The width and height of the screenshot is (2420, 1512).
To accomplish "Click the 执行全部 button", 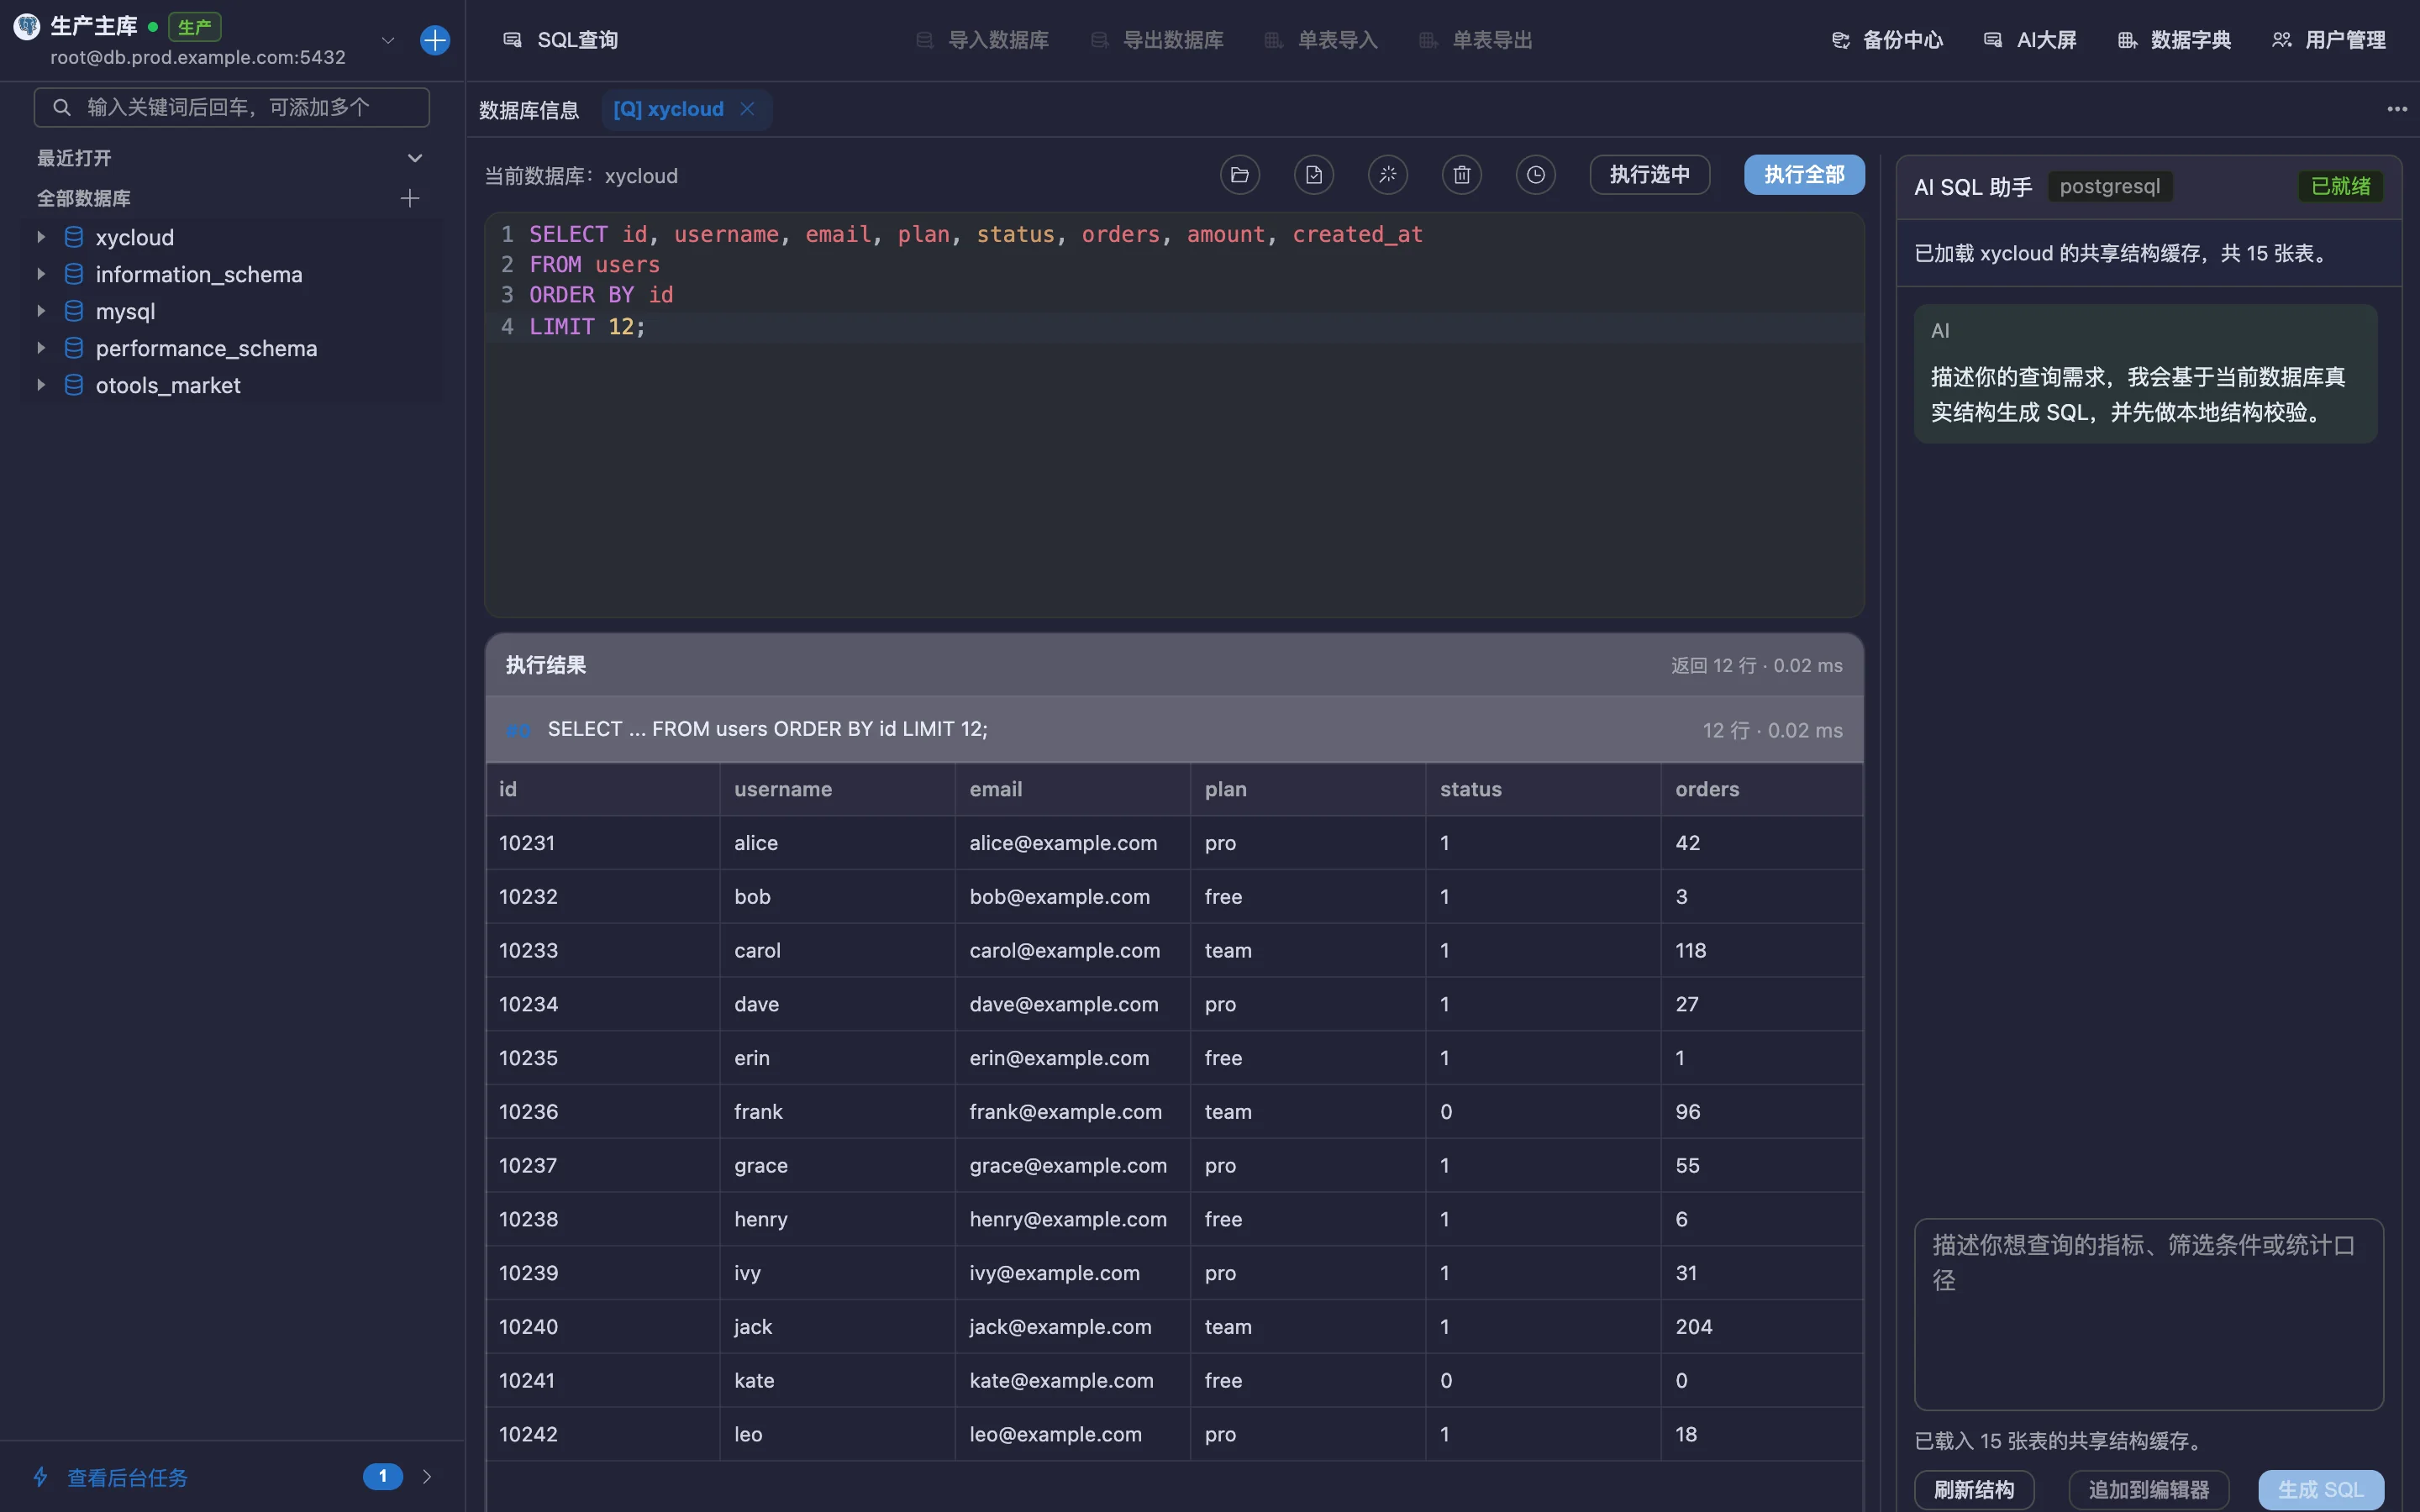I will (x=1804, y=175).
